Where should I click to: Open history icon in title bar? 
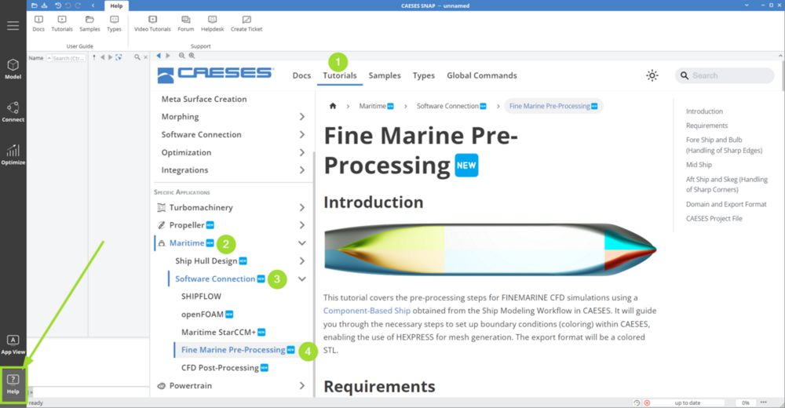(x=58, y=5)
